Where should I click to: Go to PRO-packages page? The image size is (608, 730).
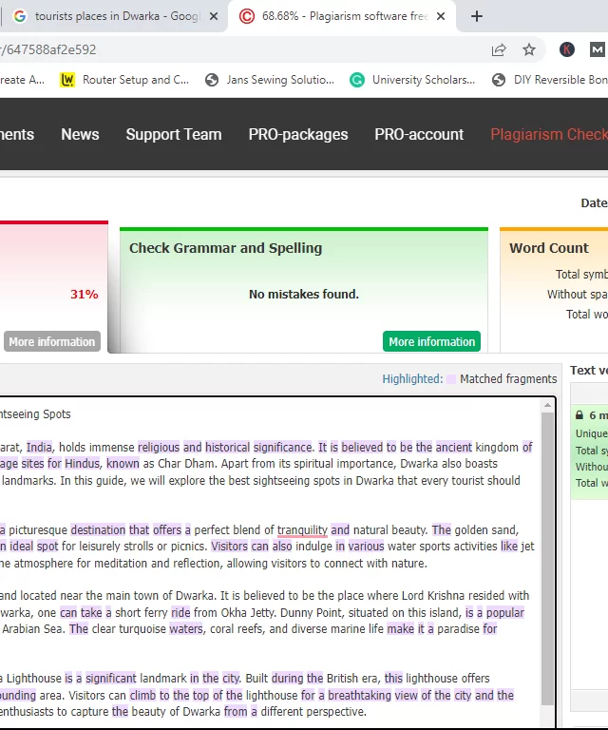[298, 134]
